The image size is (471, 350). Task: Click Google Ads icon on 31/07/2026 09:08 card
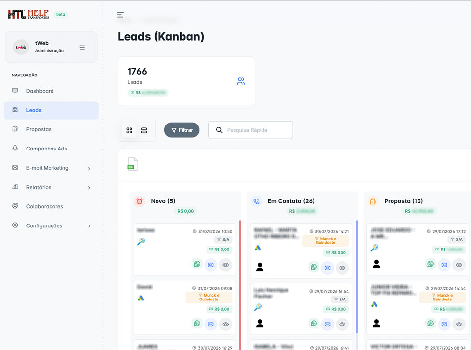point(141,298)
